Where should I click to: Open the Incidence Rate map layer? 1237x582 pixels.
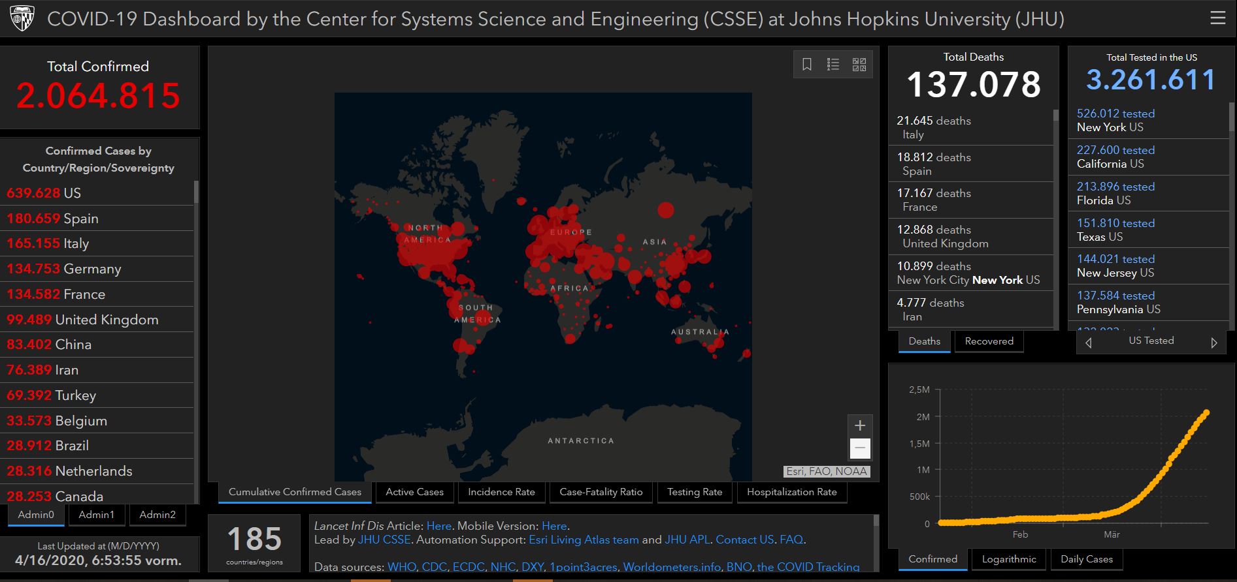pos(501,492)
